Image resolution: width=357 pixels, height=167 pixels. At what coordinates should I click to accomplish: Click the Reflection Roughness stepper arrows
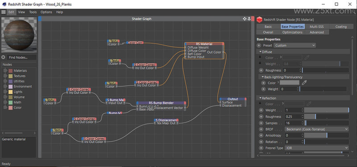303,117
